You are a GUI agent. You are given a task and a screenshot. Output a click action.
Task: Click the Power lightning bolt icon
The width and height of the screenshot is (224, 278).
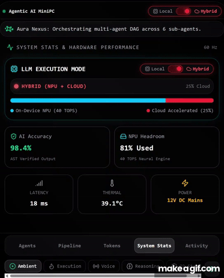point(185,183)
